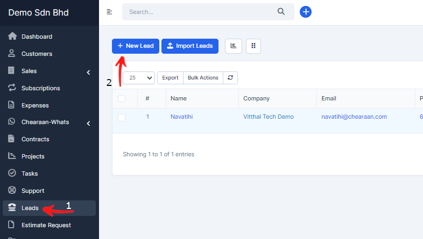The height and width of the screenshot is (239, 423).
Task: Open the leads summary chart icon
Action: (233, 46)
